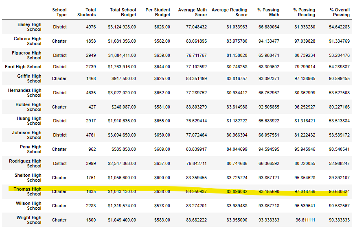Select the Average Reading Score header
Viewport: 355px width, 228px height.
pyautogui.click(x=229, y=12)
